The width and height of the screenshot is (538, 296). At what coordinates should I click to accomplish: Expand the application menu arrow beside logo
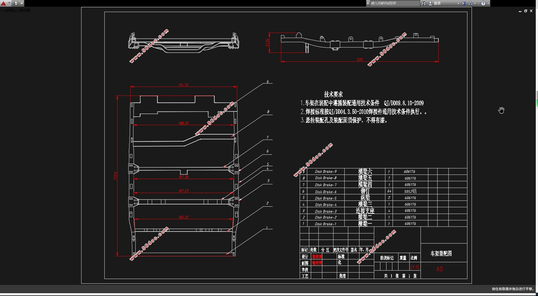click(x=9, y=3)
